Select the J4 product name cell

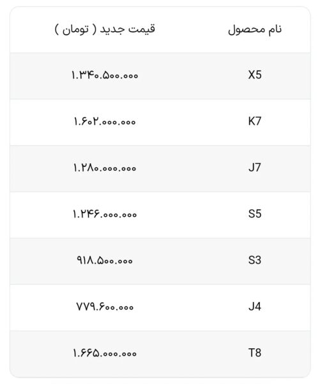255,307
